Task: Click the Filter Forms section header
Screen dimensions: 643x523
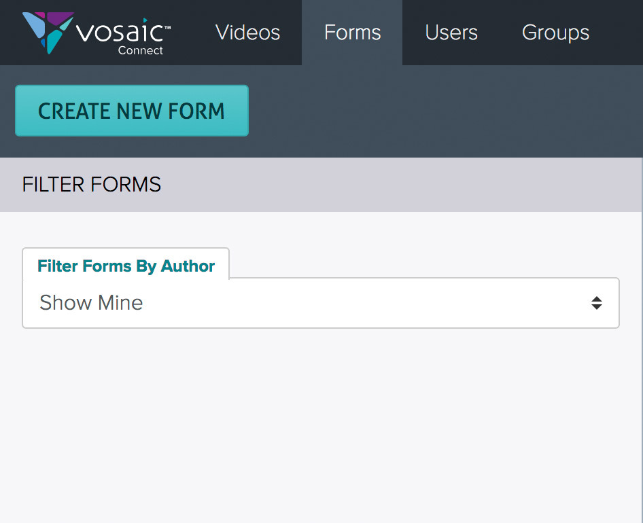Action: tap(321, 185)
